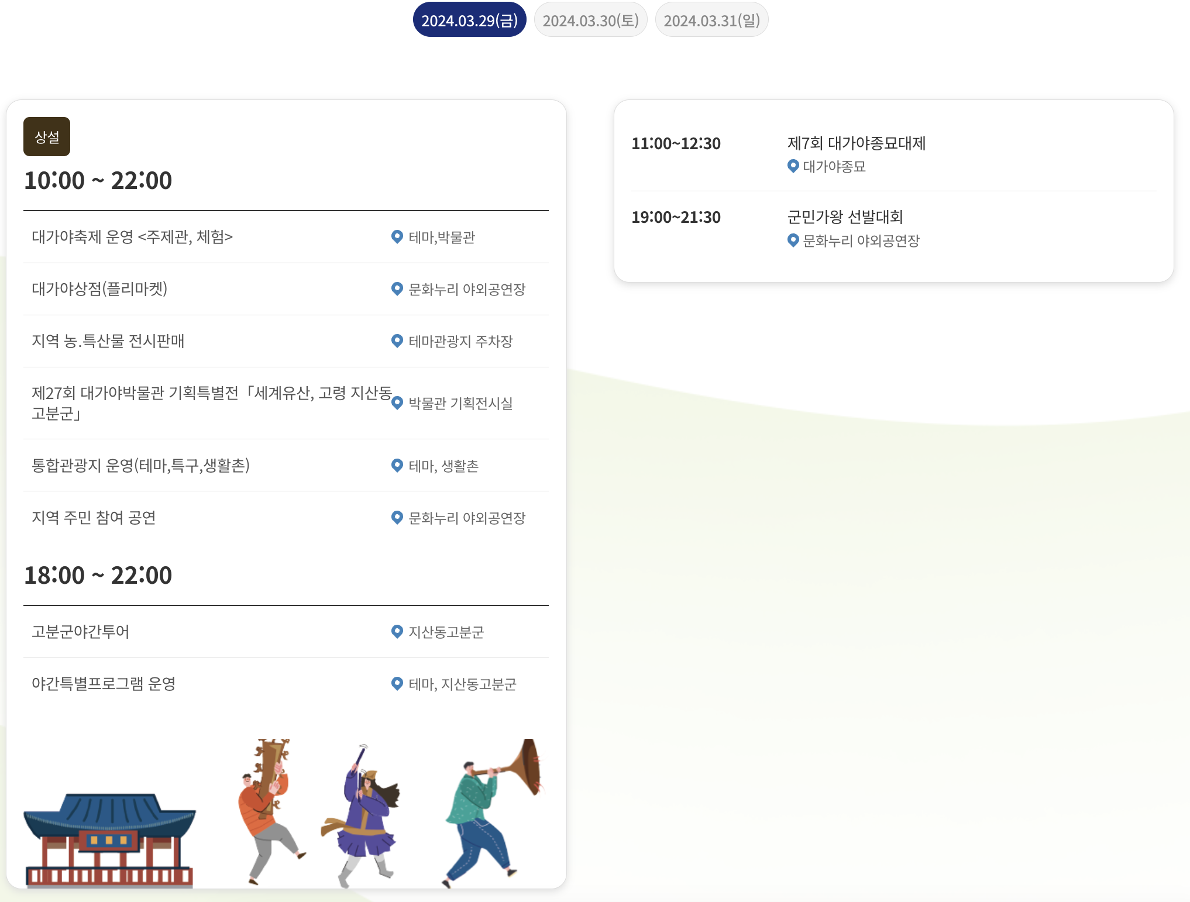1190x902 pixels.
Task: Open 군민가왕 선발대회 event entry
Action: (x=845, y=217)
